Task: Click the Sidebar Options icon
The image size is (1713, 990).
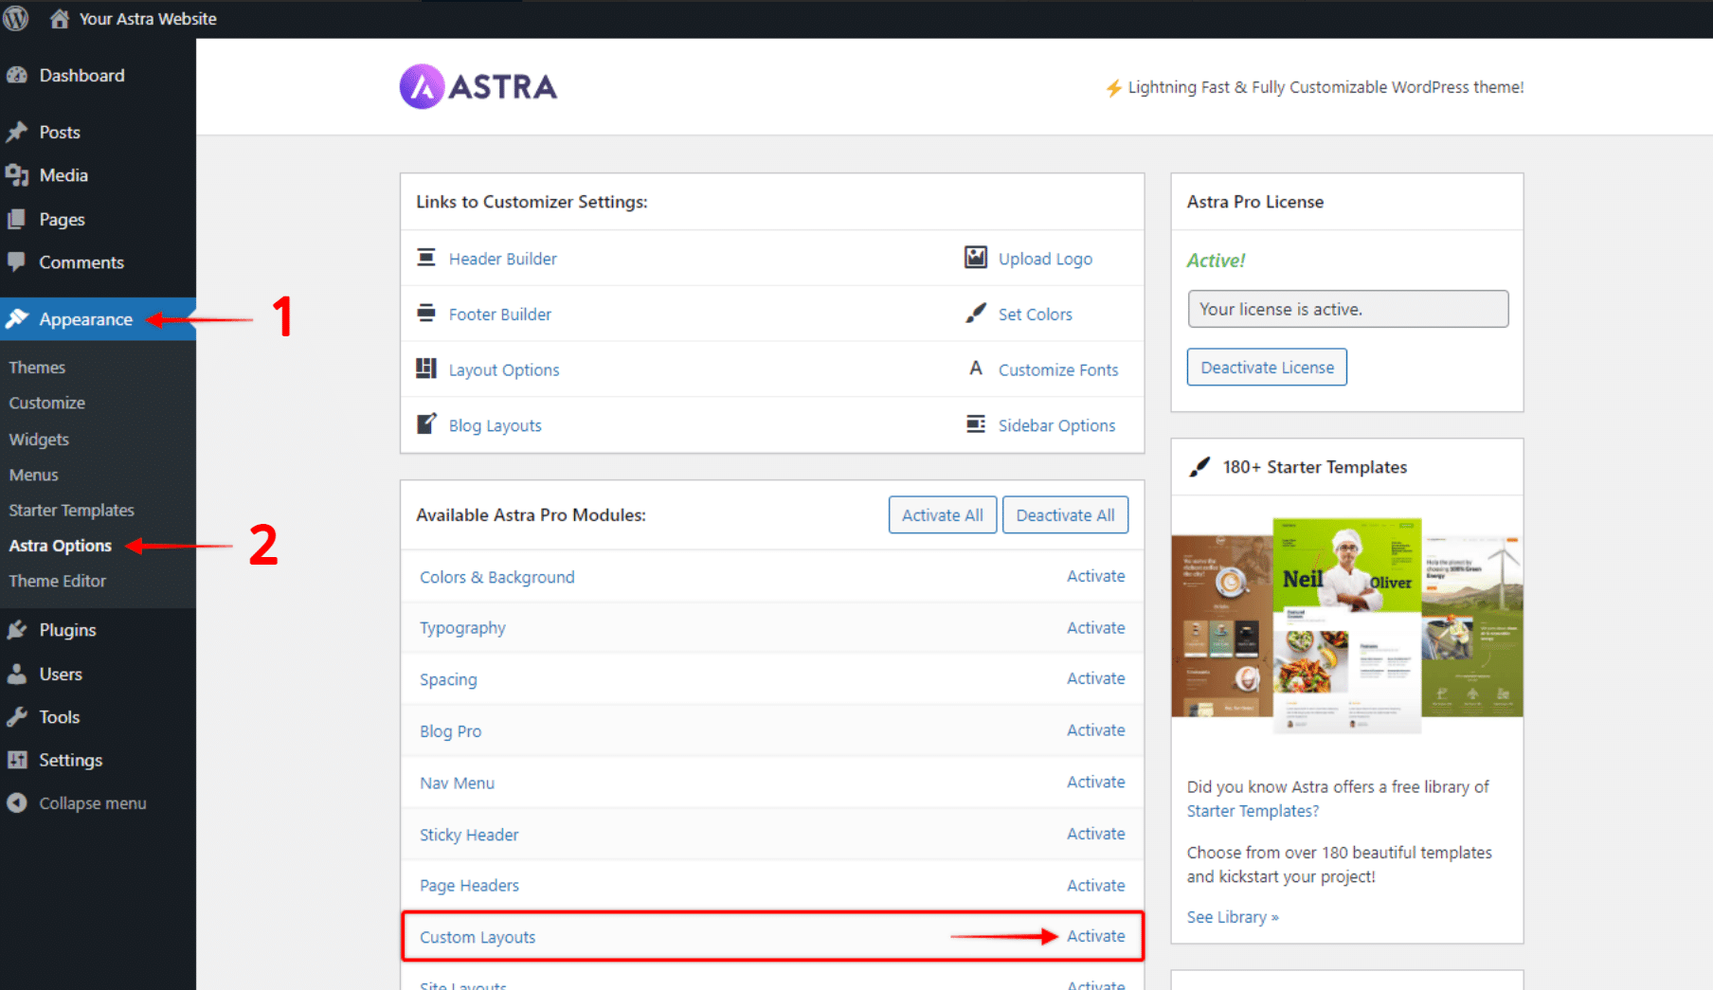Action: pos(976,423)
